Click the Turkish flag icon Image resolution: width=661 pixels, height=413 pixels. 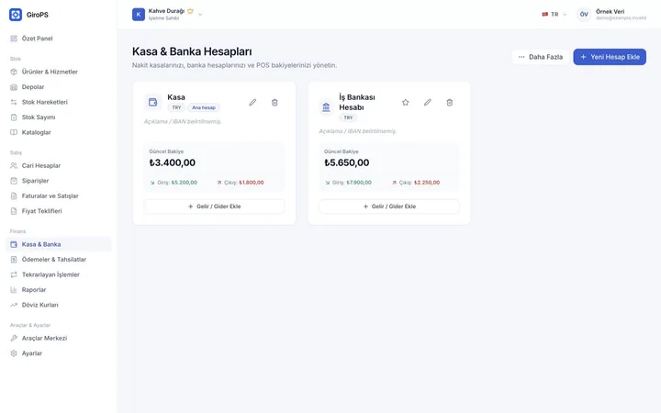tap(544, 15)
